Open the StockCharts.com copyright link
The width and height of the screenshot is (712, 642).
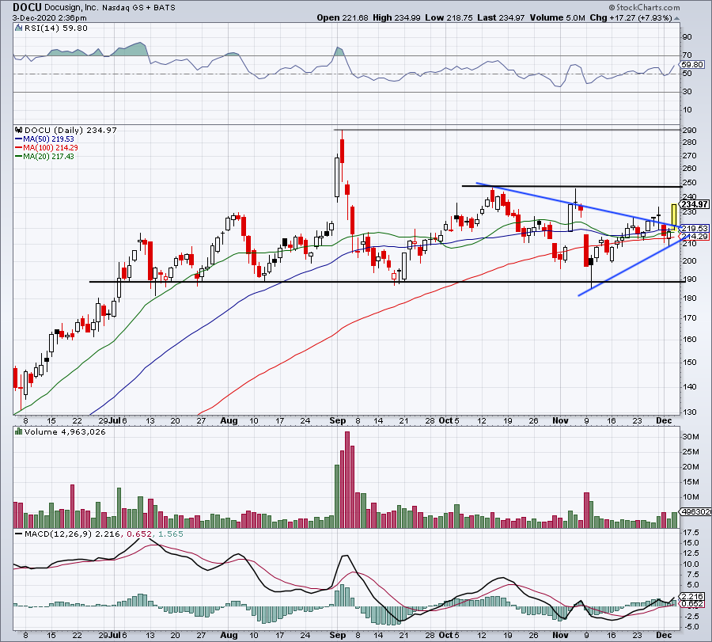coord(644,7)
